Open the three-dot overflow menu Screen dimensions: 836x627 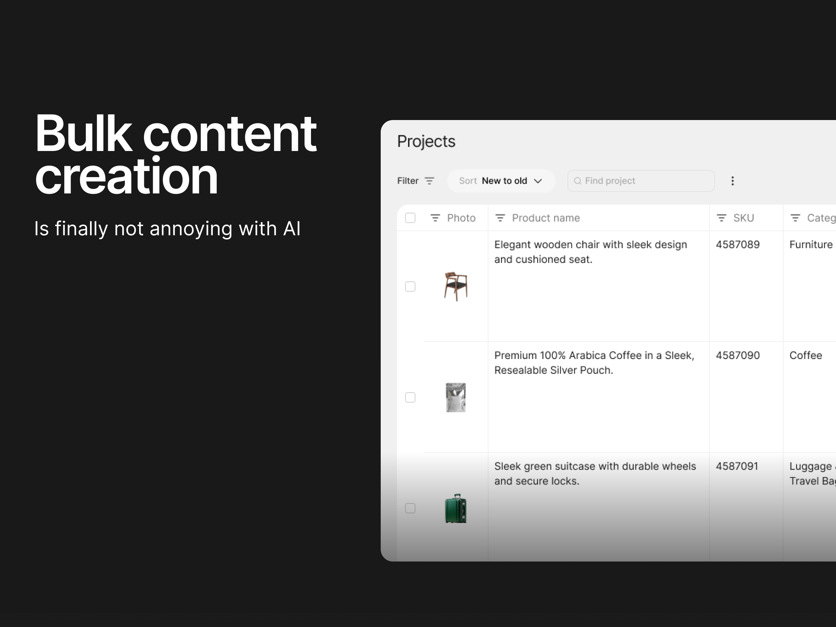732,181
